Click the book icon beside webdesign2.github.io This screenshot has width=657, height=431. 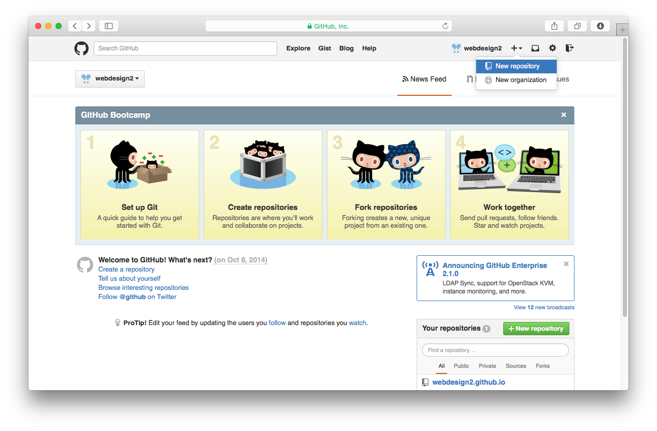click(425, 382)
